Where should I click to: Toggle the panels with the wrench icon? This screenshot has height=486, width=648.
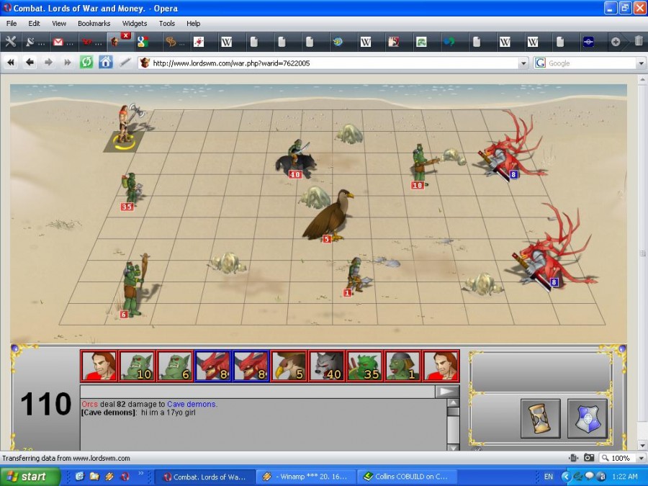click(10, 42)
